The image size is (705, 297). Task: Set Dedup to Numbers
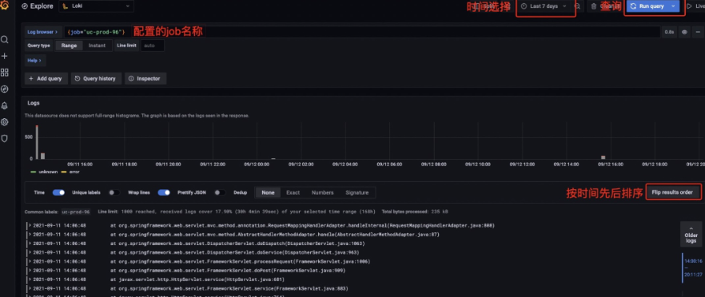pyautogui.click(x=323, y=192)
